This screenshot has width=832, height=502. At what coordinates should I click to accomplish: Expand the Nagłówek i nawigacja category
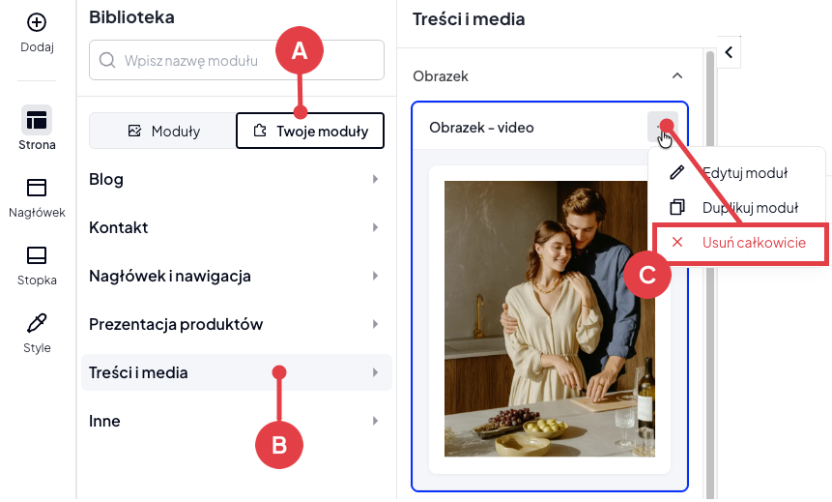[x=237, y=276]
